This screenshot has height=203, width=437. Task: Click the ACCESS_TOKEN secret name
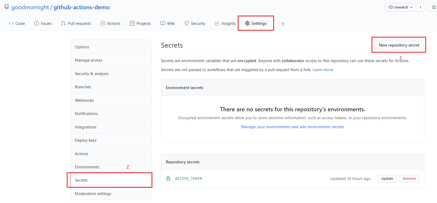pos(188,178)
